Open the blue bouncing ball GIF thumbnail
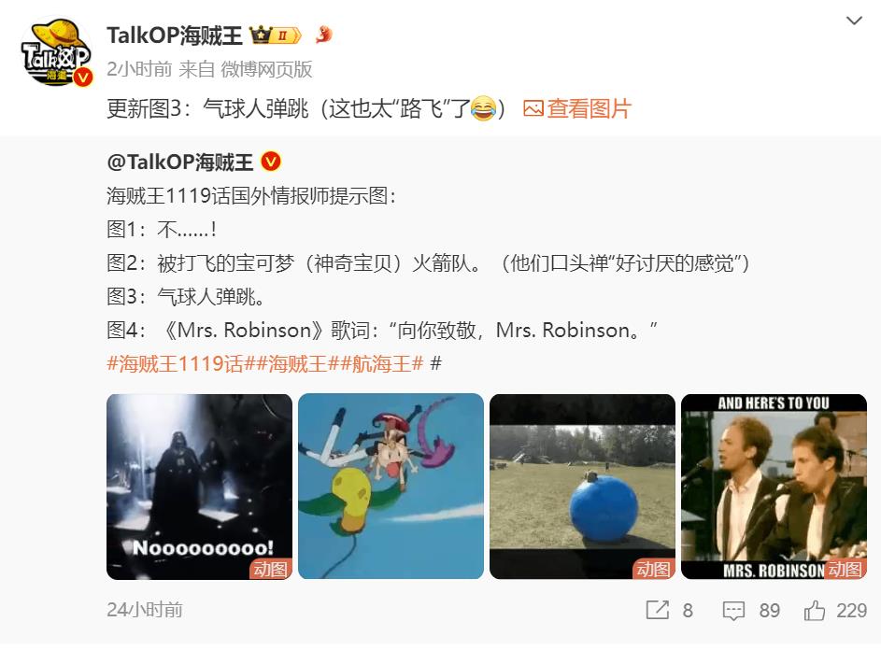 click(583, 487)
